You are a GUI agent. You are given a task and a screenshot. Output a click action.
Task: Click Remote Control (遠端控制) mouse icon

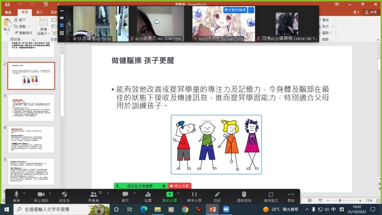(244, 196)
